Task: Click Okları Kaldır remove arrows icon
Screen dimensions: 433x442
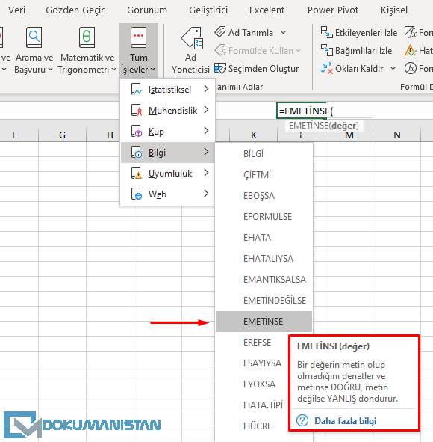Action: coord(327,69)
